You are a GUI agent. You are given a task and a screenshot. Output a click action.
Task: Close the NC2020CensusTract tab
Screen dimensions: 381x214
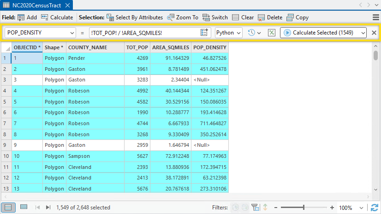pyautogui.click(x=68, y=6)
